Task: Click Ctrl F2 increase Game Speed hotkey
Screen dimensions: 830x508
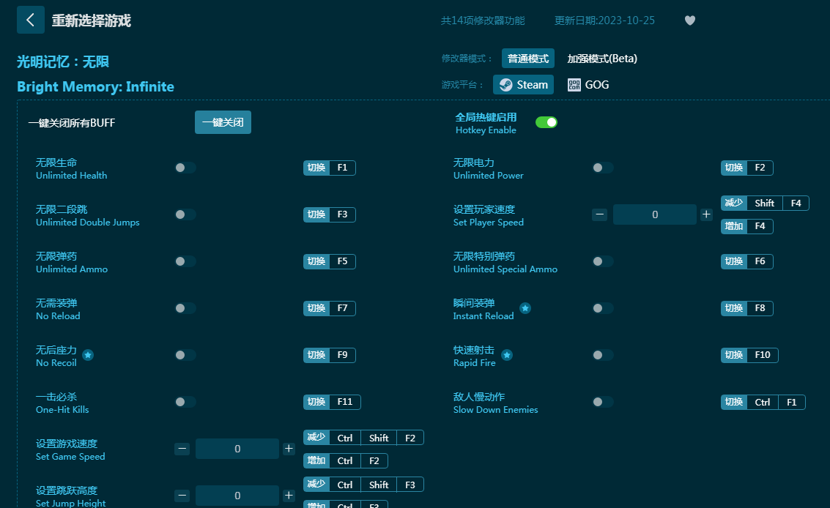Action: (x=346, y=461)
